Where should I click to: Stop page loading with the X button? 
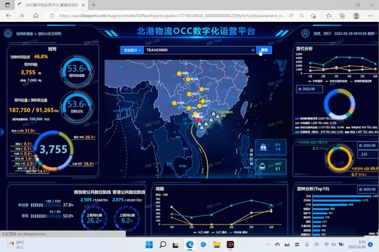(22, 16)
